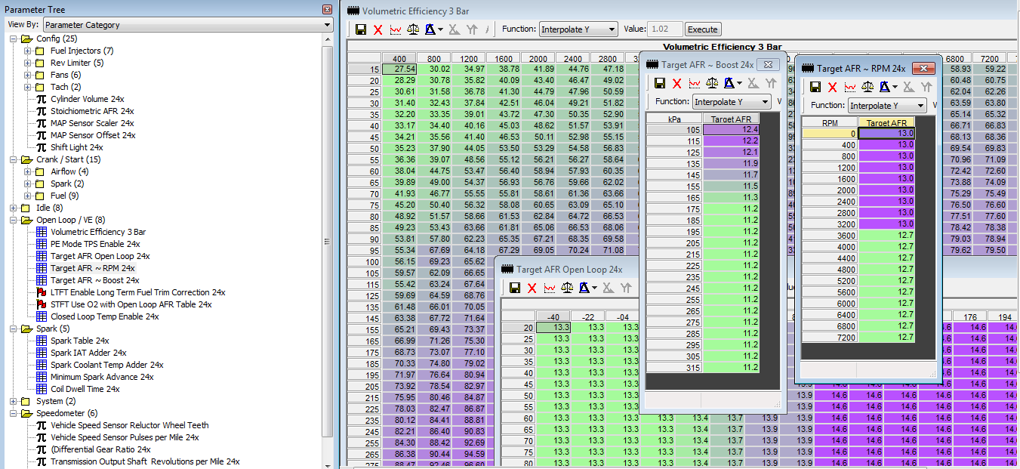Select Coil Dwell Time 24x in parameter tree
Screen dimensions: 1020x469
click(85, 389)
